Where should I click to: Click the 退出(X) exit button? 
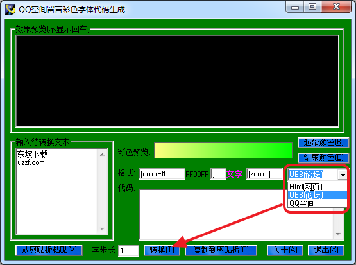click(x=326, y=250)
